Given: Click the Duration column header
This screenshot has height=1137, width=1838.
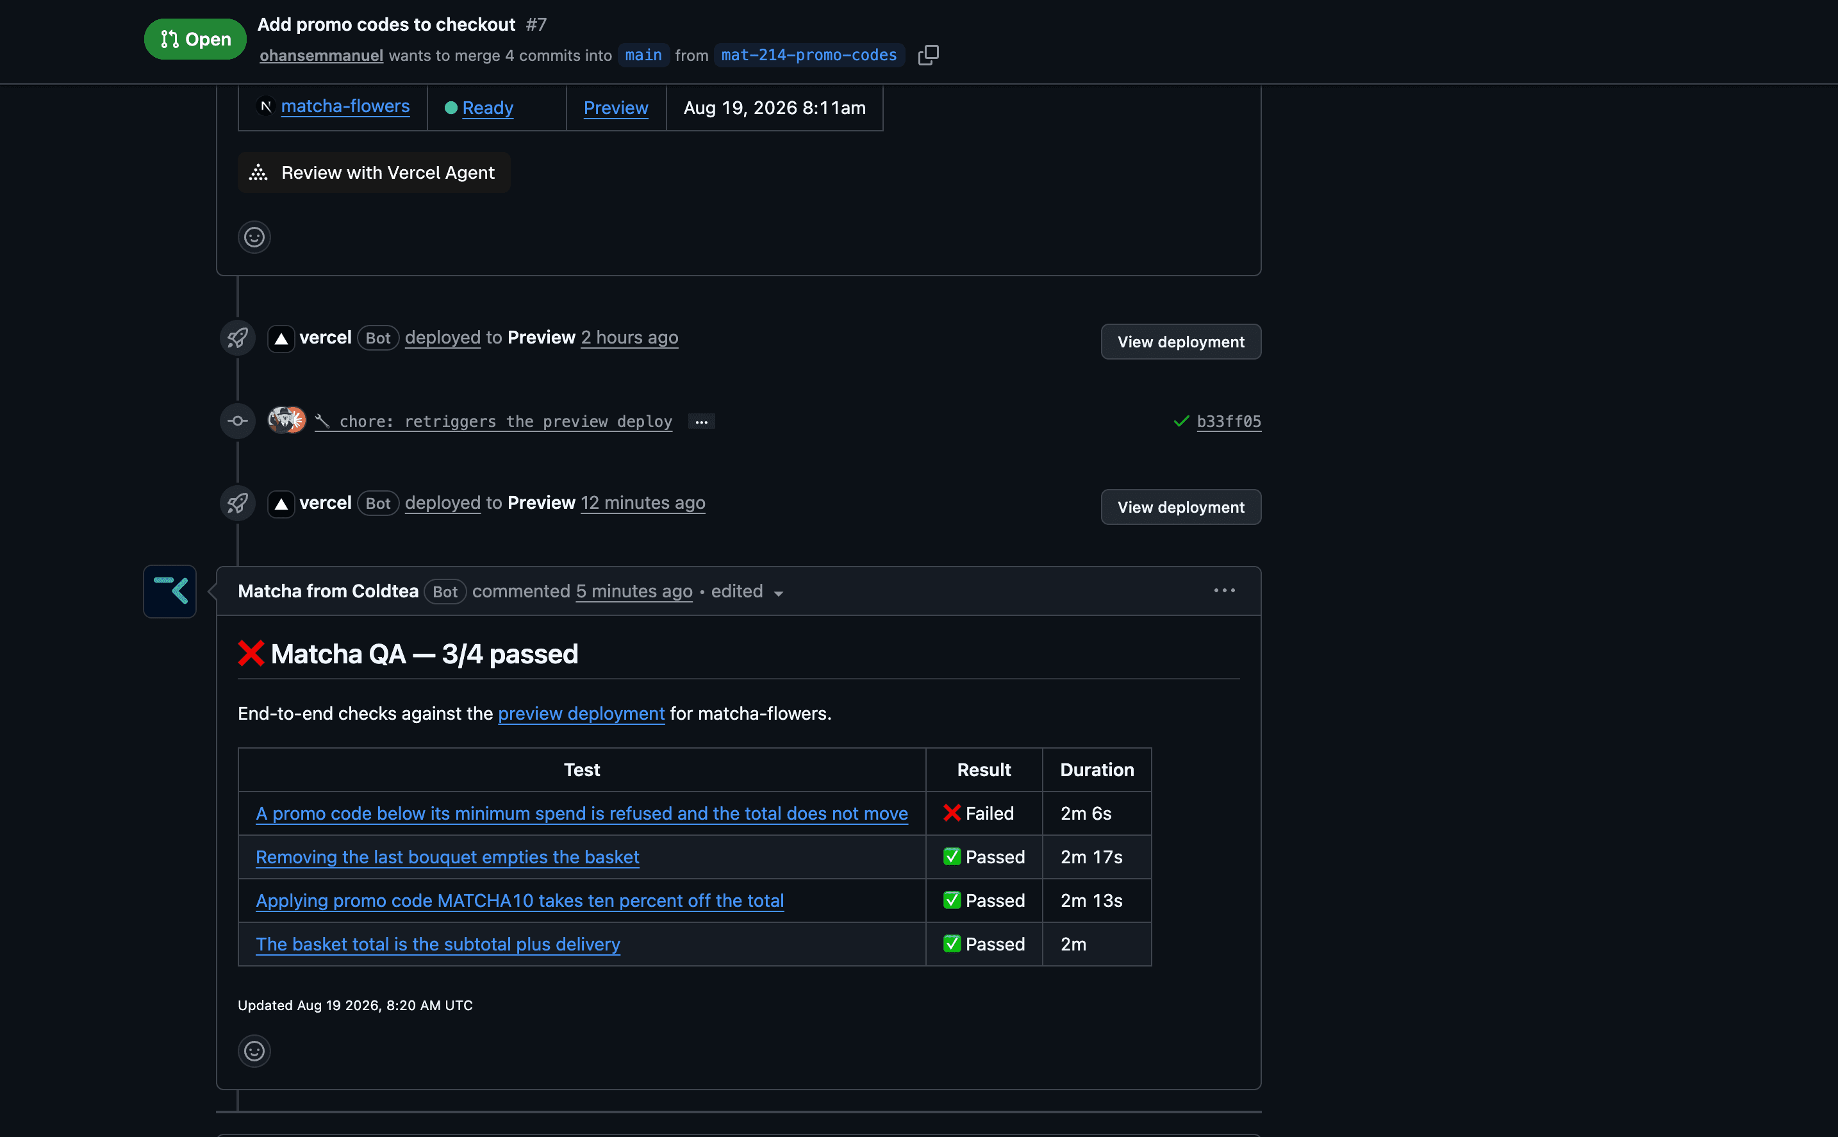Looking at the screenshot, I should 1097,770.
